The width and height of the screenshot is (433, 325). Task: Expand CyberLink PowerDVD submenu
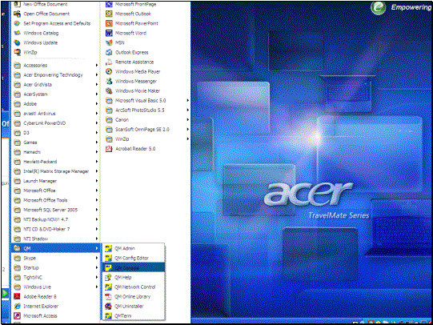pos(55,123)
